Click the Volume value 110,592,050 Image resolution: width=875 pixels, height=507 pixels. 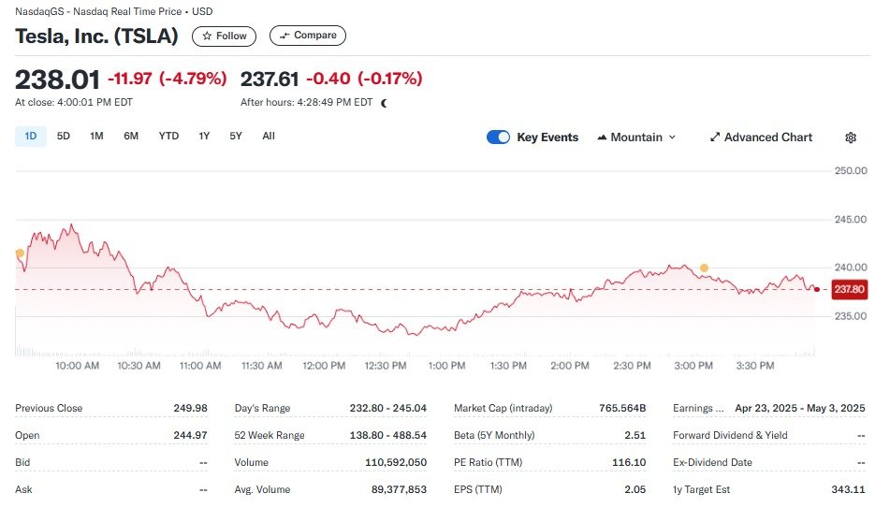[396, 462]
